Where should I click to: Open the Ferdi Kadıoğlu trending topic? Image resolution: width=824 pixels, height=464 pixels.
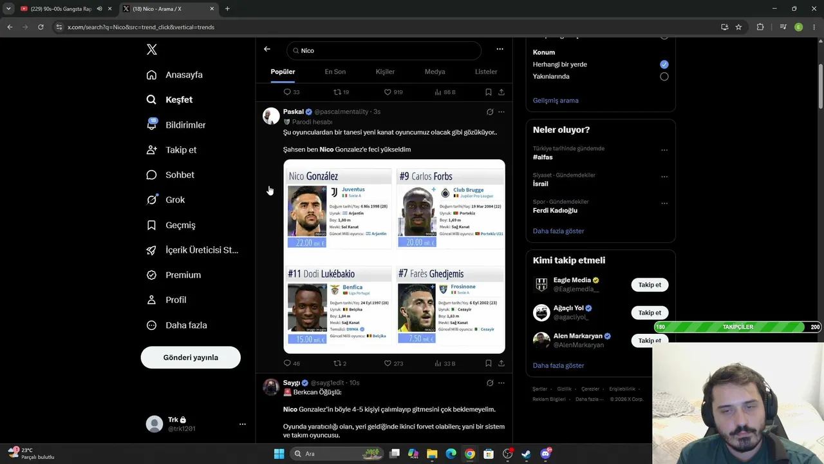click(555, 211)
